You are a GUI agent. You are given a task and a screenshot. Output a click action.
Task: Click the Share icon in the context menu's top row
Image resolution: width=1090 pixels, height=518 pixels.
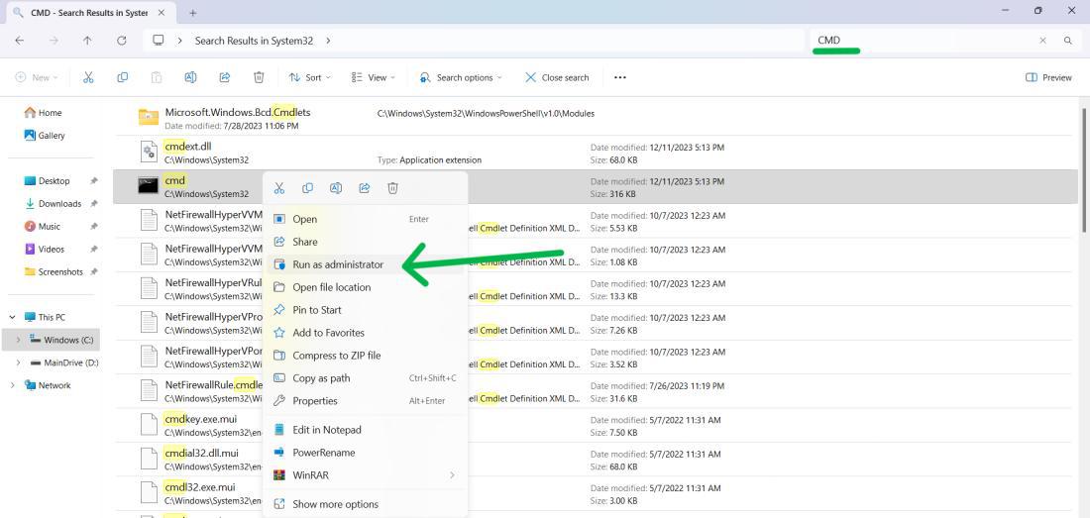coord(365,188)
